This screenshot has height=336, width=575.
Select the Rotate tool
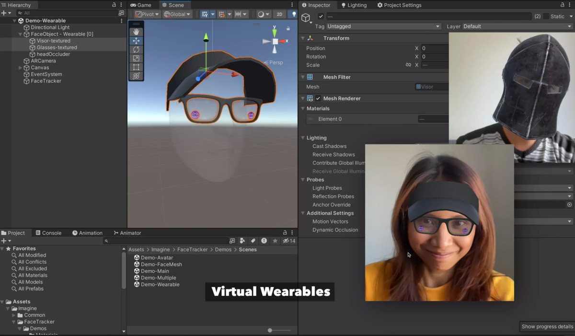point(136,49)
